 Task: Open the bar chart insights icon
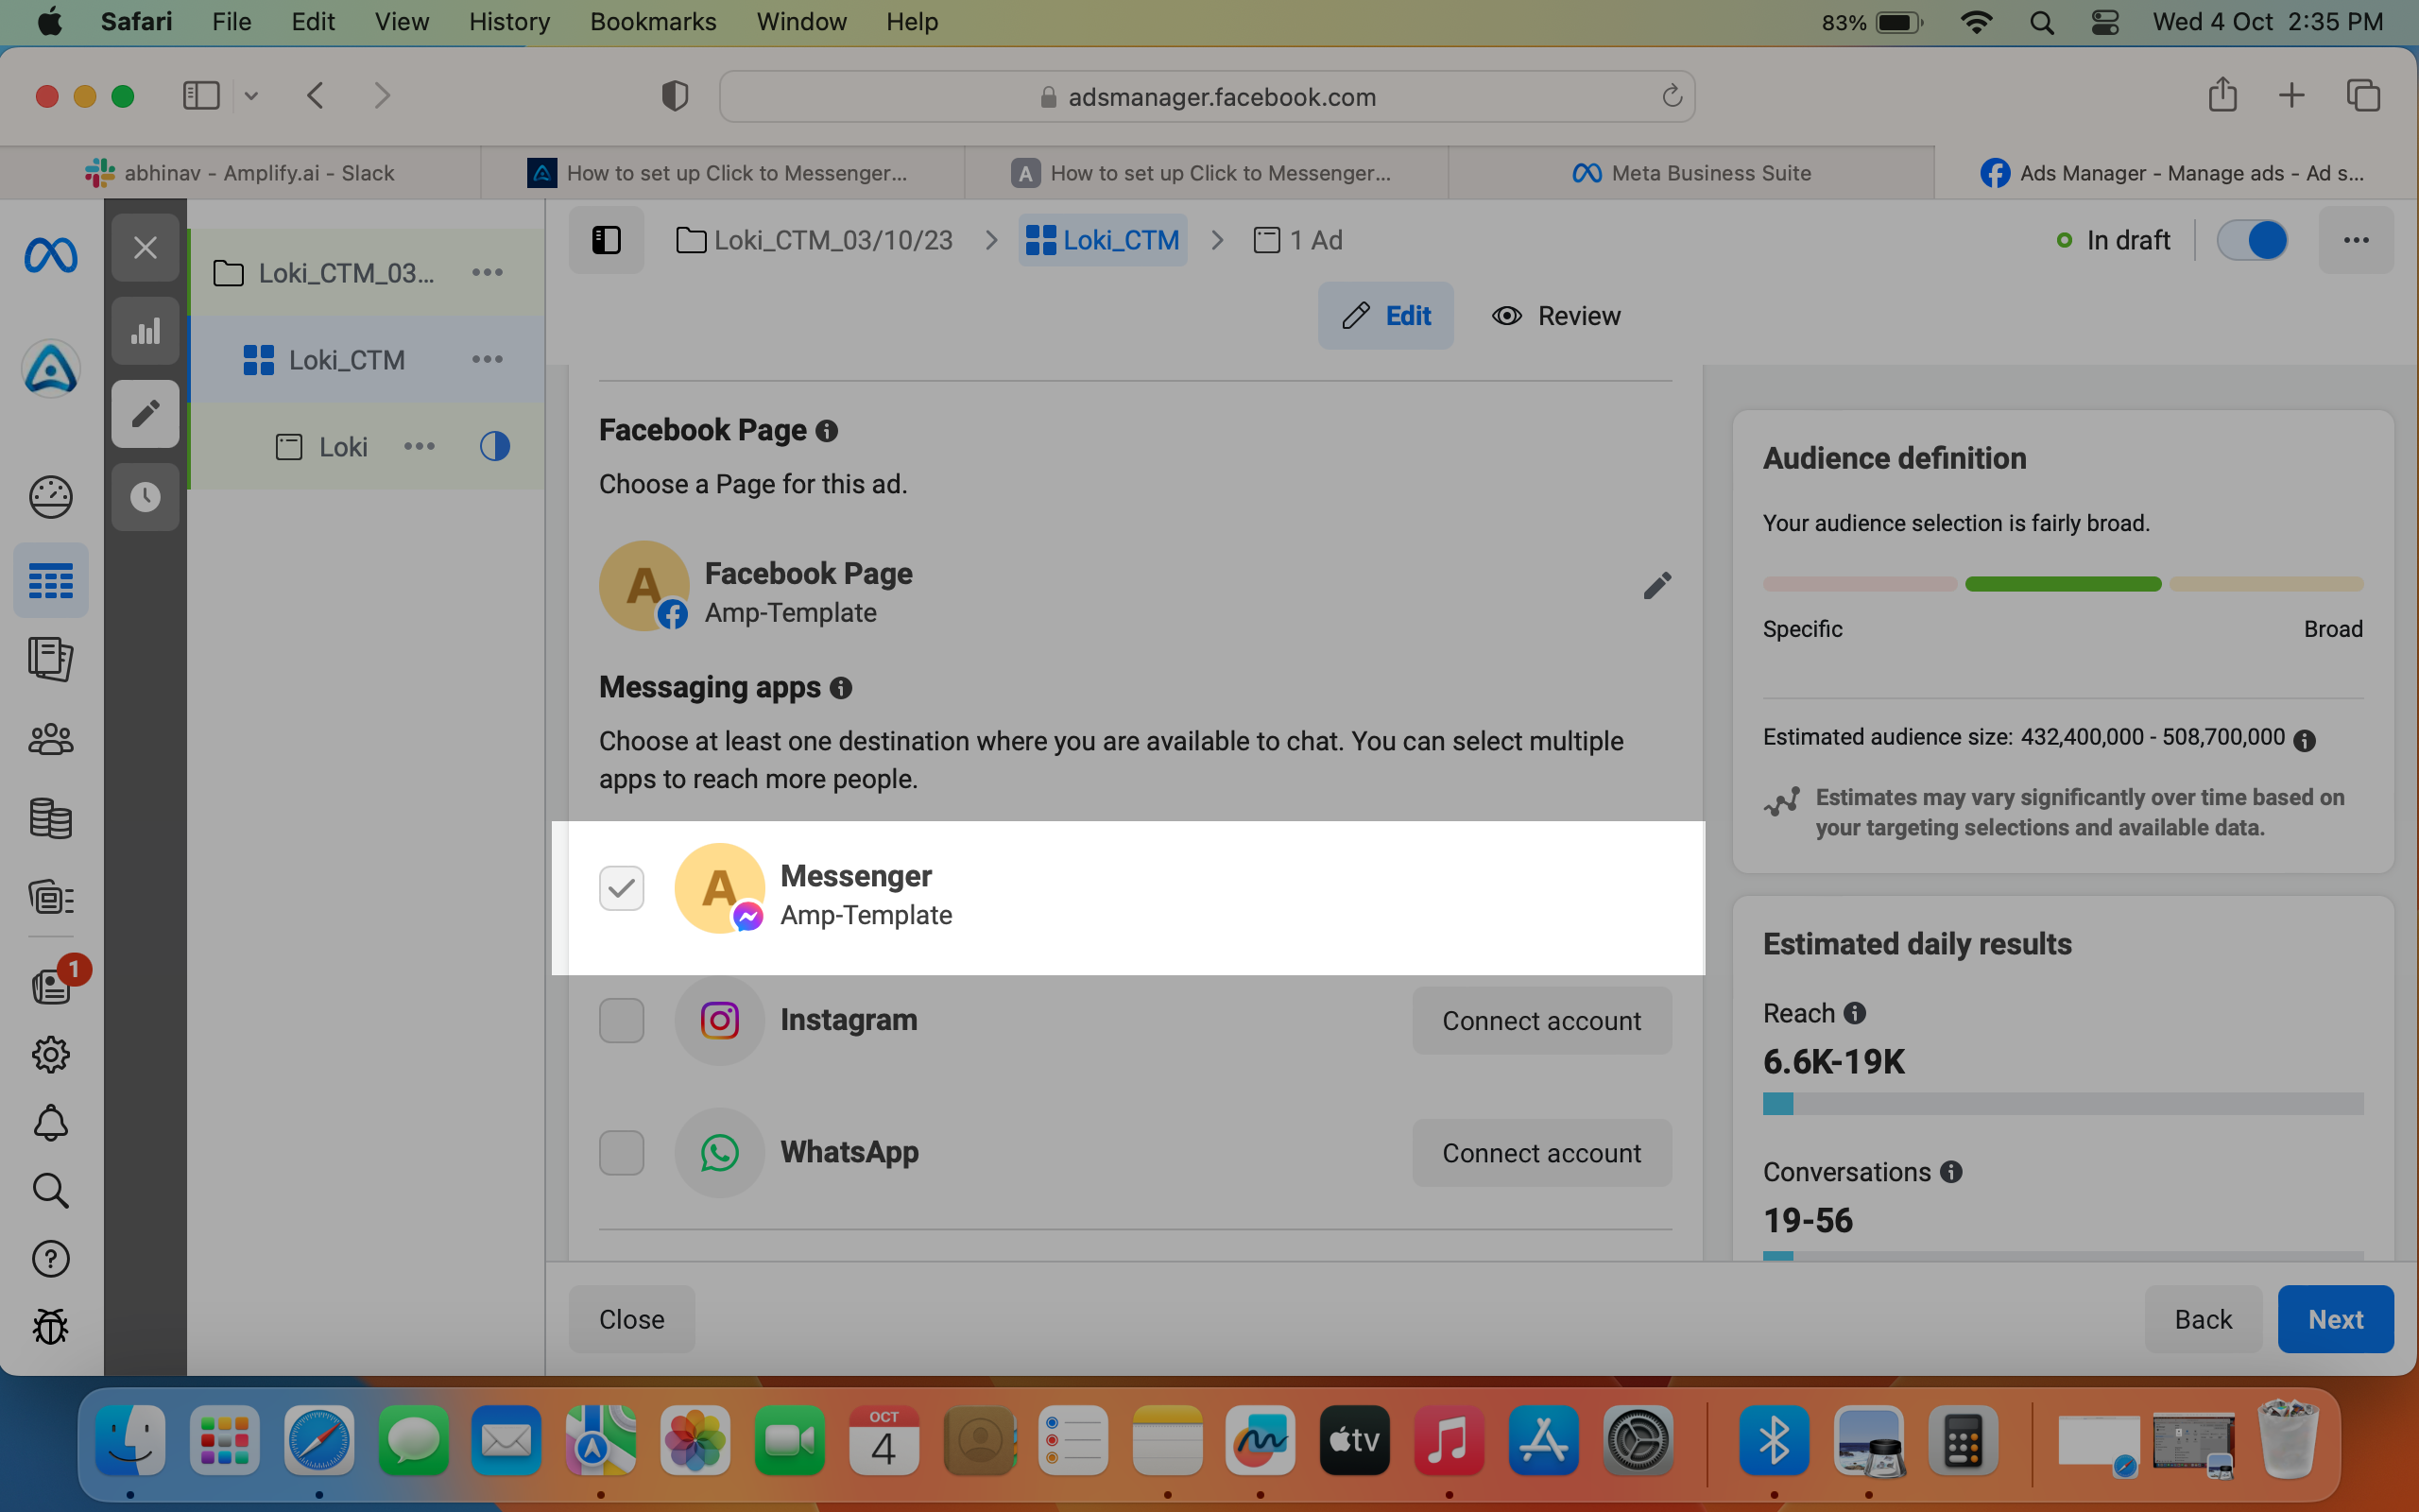[x=146, y=331]
